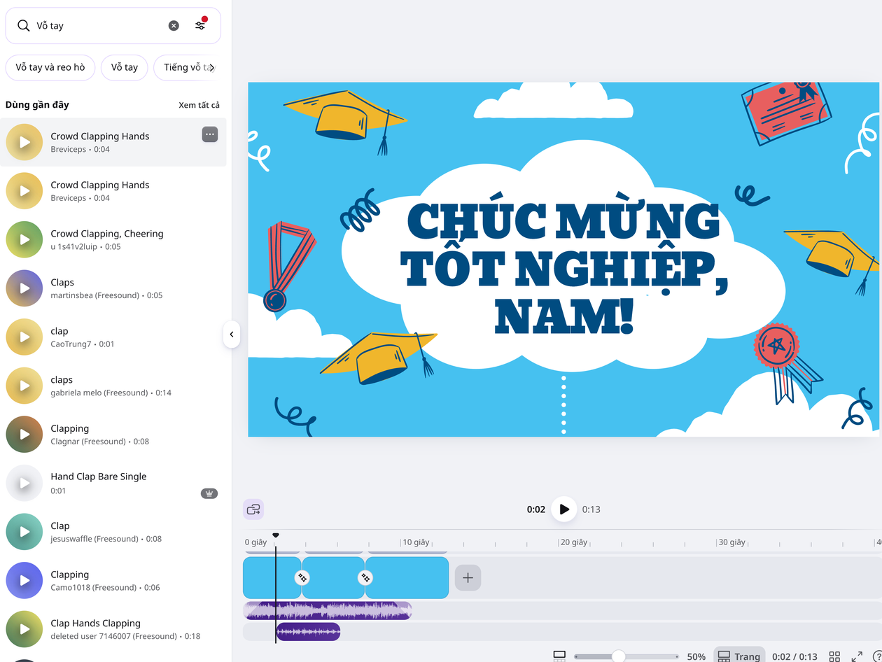Click the 50% zoom level value
Screen dimensions: 882x662
pyautogui.click(x=696, y=656)
